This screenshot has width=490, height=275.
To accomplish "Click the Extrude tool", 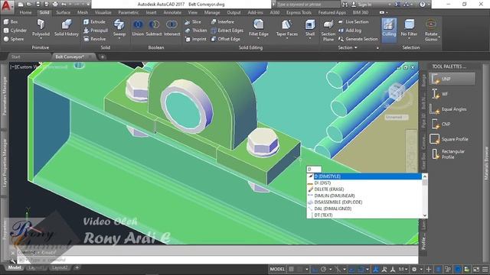I will [x=94, y=22].
